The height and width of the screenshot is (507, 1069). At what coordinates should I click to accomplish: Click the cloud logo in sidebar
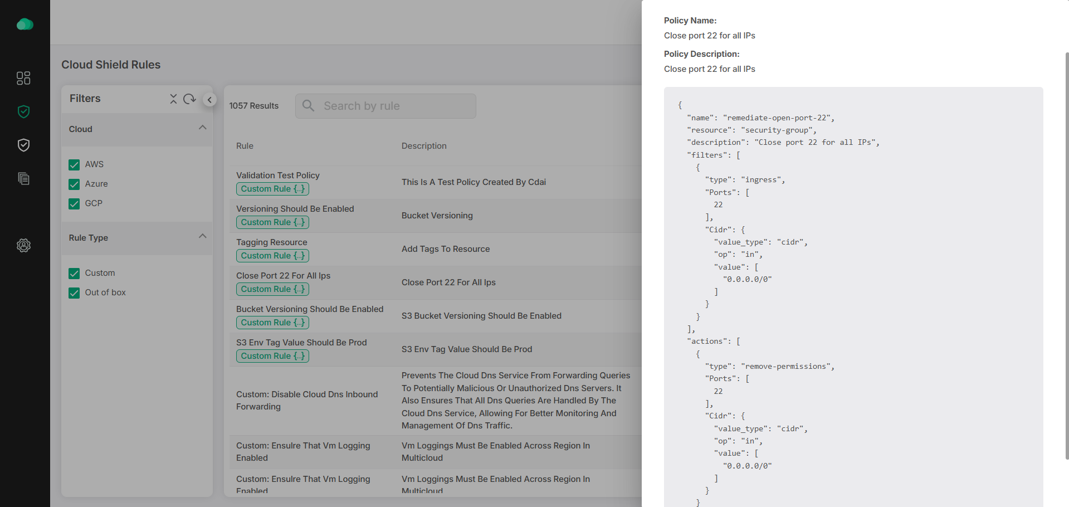25,25
